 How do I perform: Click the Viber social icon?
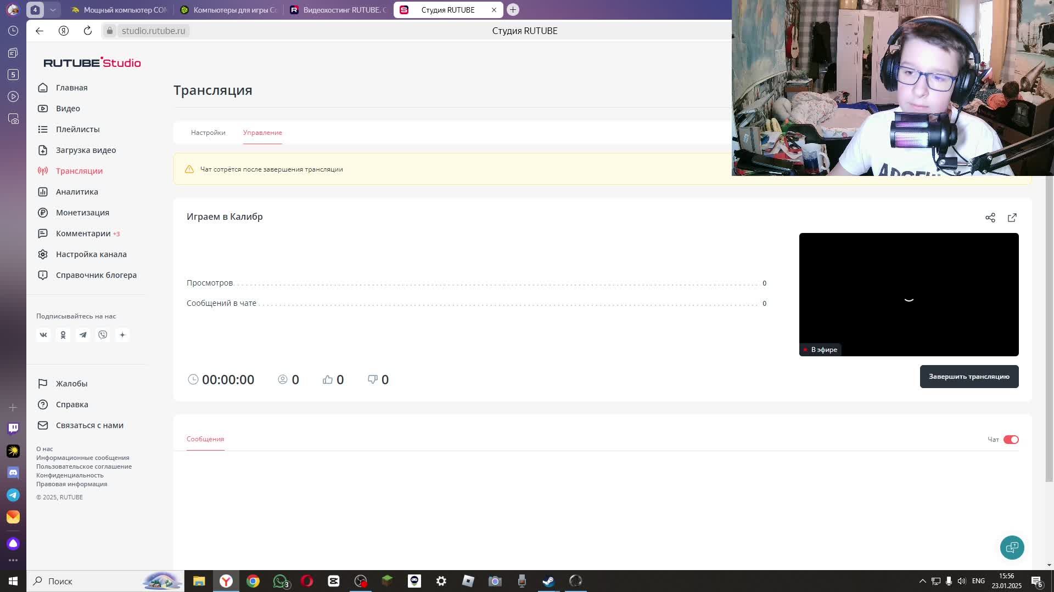pos(103,335)
